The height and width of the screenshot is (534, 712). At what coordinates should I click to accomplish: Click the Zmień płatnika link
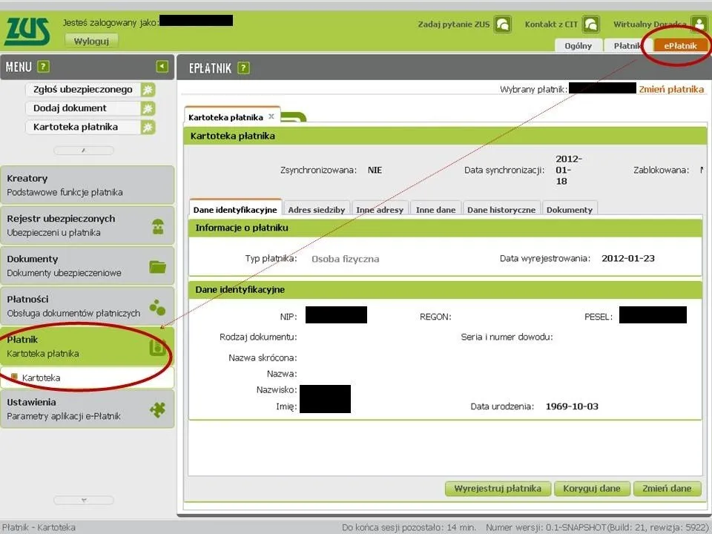tap(671, 89)
